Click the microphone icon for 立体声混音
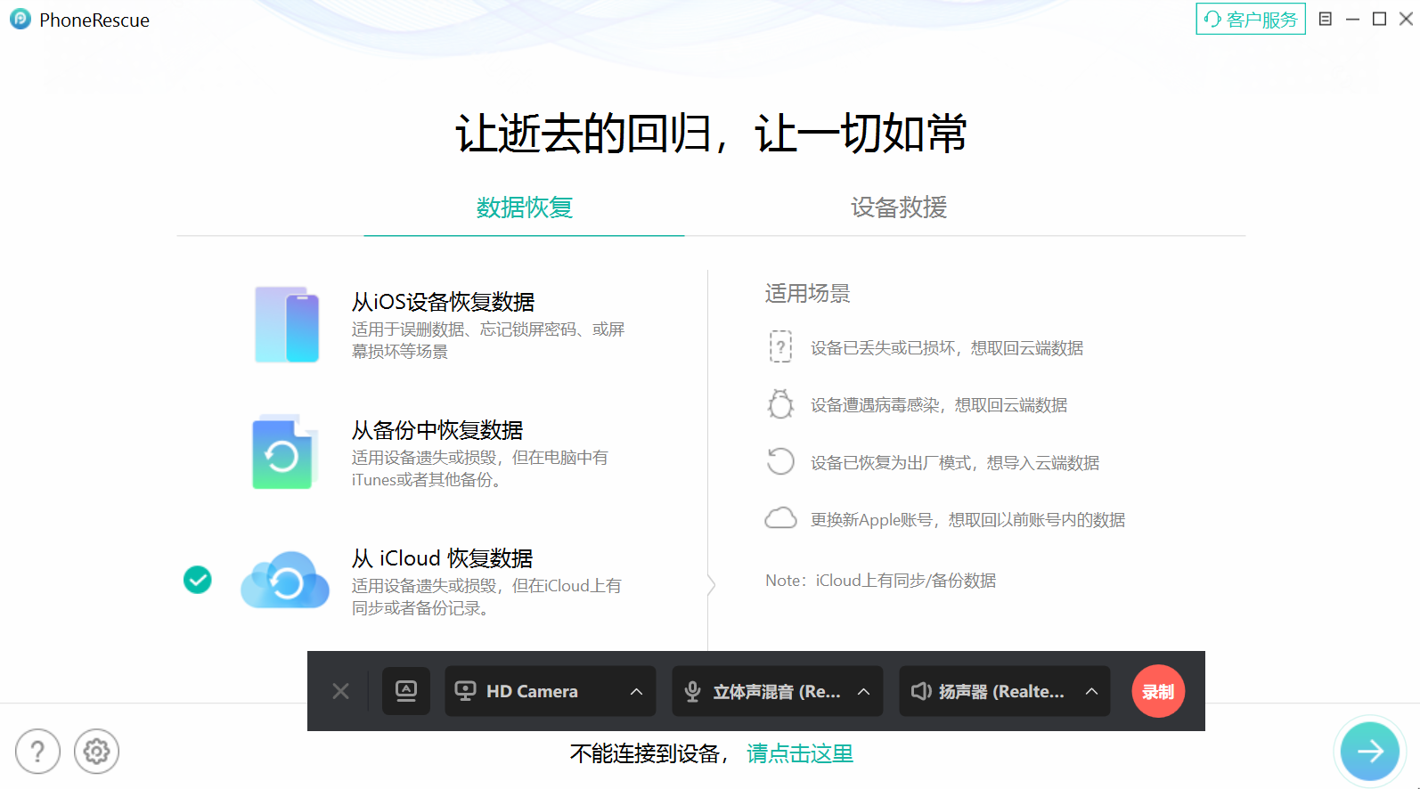The image size is (1420, 789). point(692,691)
